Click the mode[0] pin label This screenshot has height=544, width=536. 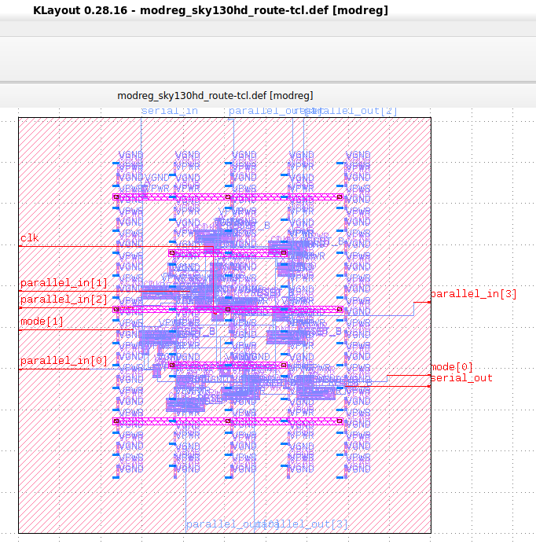click(x=452, y=367)
